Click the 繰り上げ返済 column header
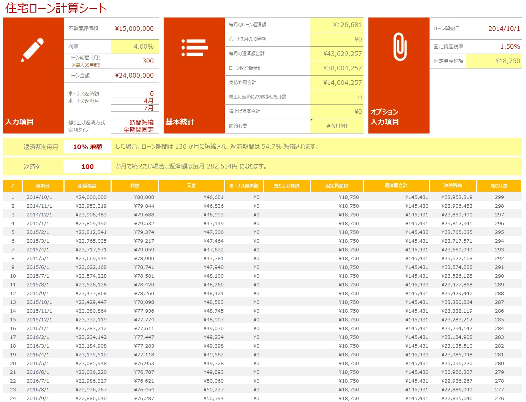526x402 pixels. (x=287, y=186)
